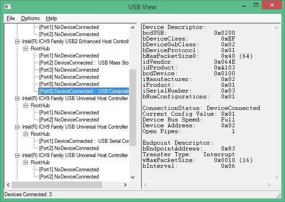This screenshot has height=202, width=285.
Task: Collapse RootHub under USB2 Enhanced Host Controller
Action: [x=26, y=48]
